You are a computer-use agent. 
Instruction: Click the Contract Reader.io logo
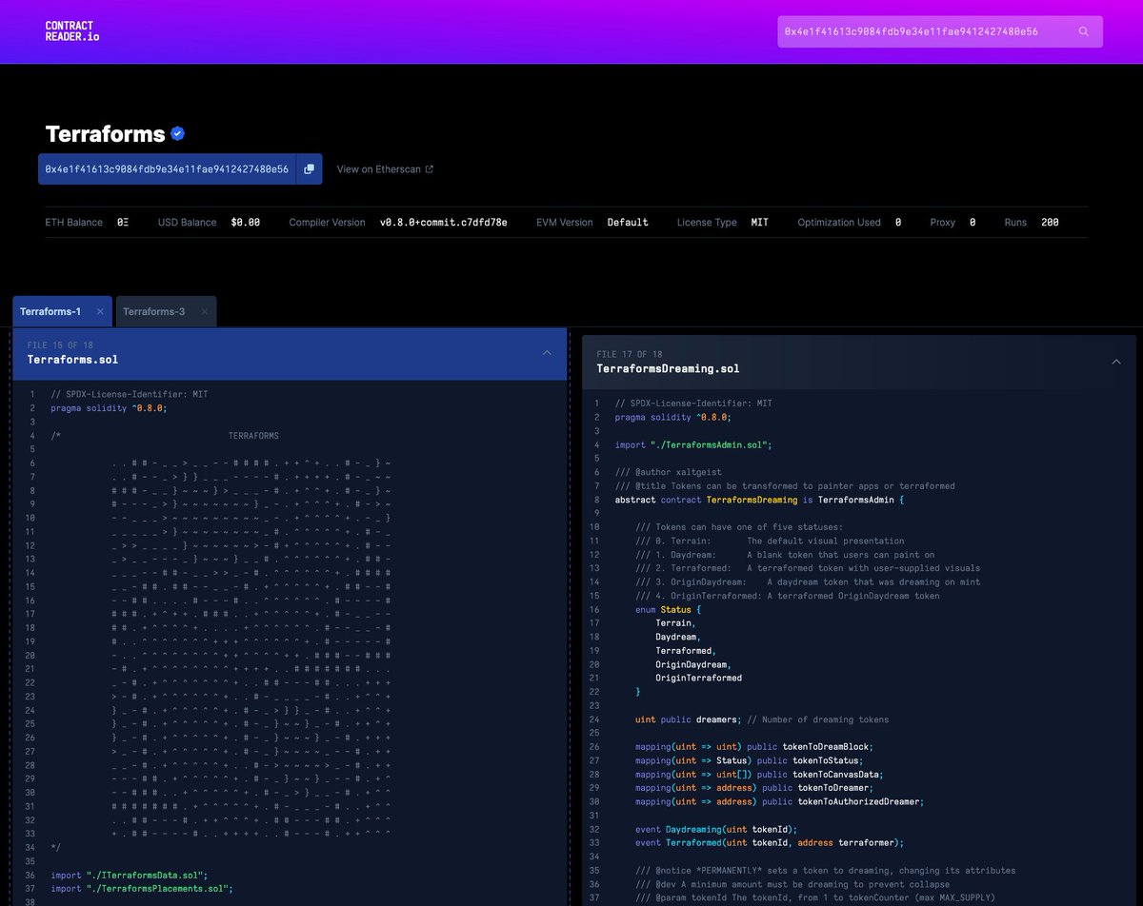[71, 31]
